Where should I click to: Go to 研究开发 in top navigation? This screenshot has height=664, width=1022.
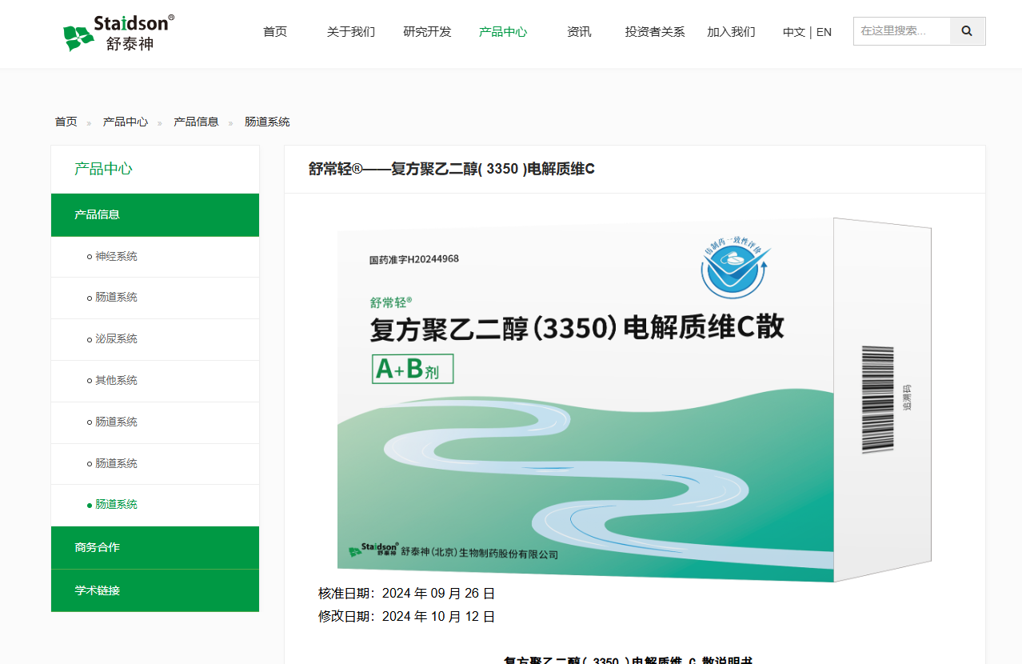[427, 32]
